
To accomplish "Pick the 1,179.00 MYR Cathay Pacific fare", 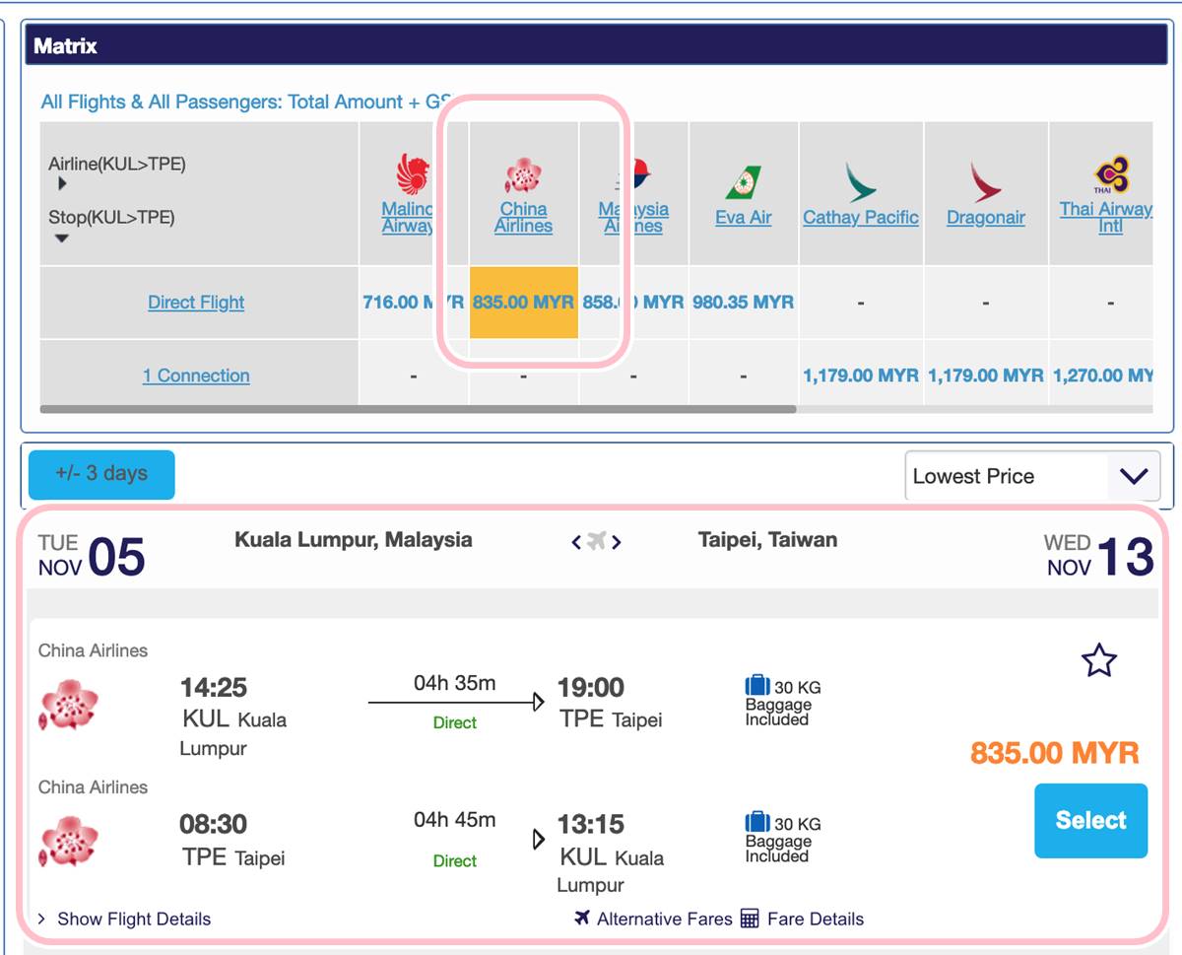I will (861, 375).
